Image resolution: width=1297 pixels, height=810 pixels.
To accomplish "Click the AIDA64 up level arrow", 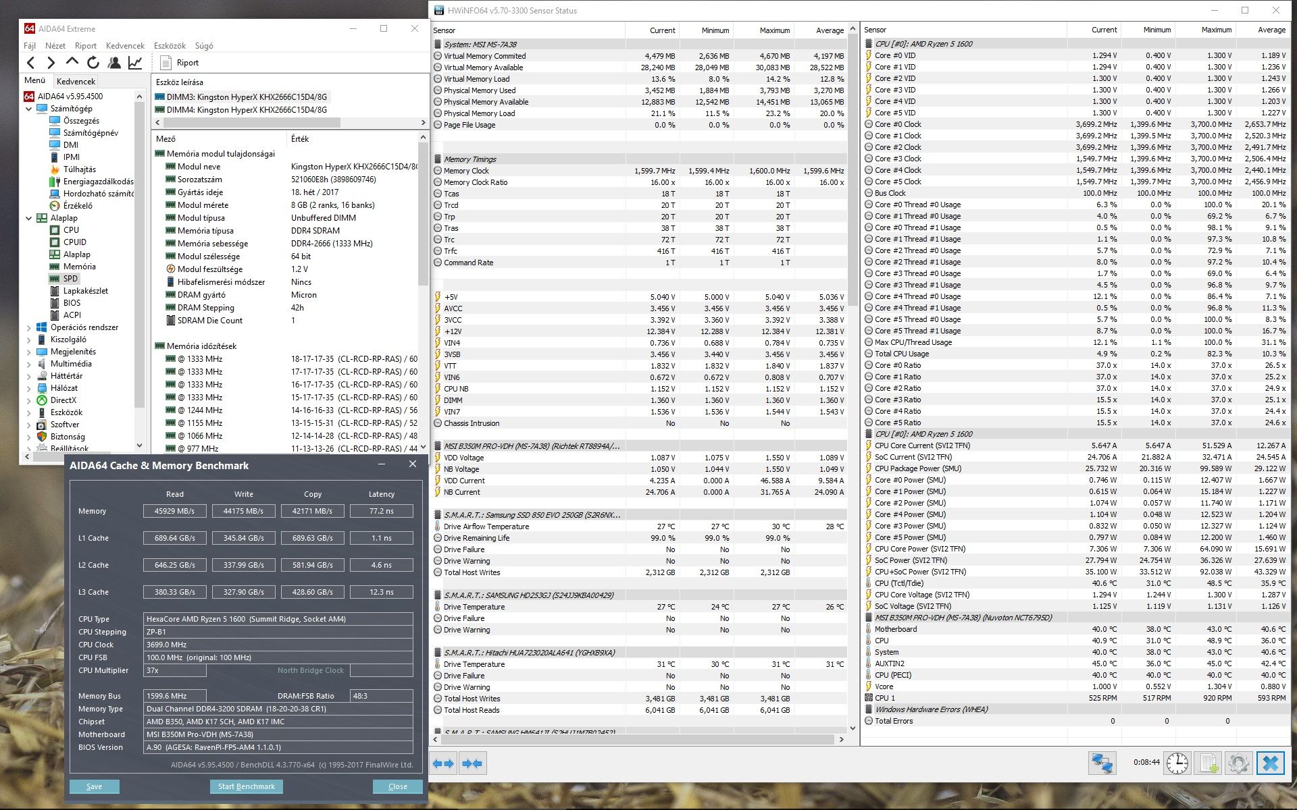I will (72, 63).
